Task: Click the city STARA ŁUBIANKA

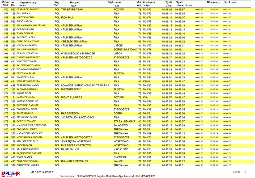Action: pyautogui.click(x=124, y=121)
